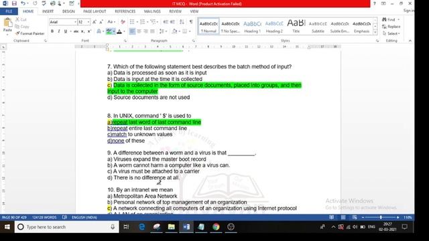429x241 pixels.
Task: Open the Select dropdown in Editing
Action: pyautogui.click(x=391, y=33)
